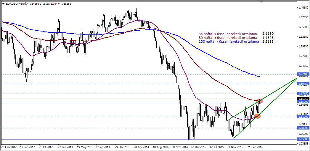
Task: Click the gray chart shift triangle at top
Action: 261,2
